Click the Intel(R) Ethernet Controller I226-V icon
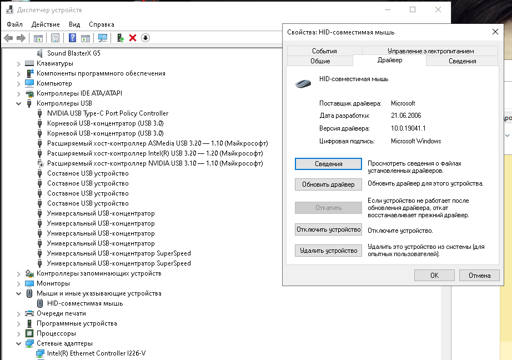This screenshot has height=360, width=512. 40,353
